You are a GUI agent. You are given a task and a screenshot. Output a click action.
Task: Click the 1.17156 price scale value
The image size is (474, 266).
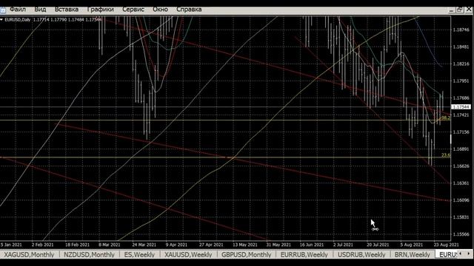point(461,132)
